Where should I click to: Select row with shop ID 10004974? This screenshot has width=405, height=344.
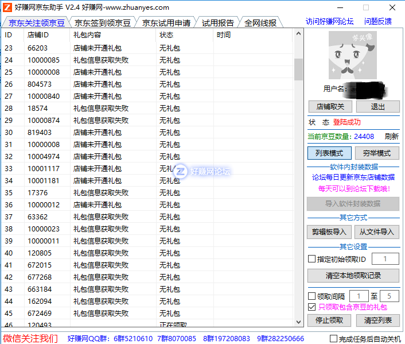coord(147,156)
